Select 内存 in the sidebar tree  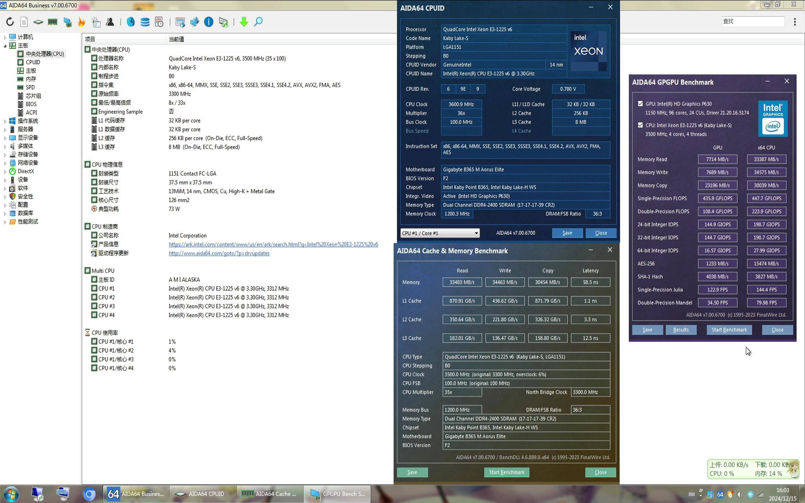tap(31, 79)
